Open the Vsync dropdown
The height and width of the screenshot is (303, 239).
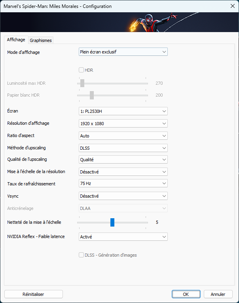[x=123, y=196]
